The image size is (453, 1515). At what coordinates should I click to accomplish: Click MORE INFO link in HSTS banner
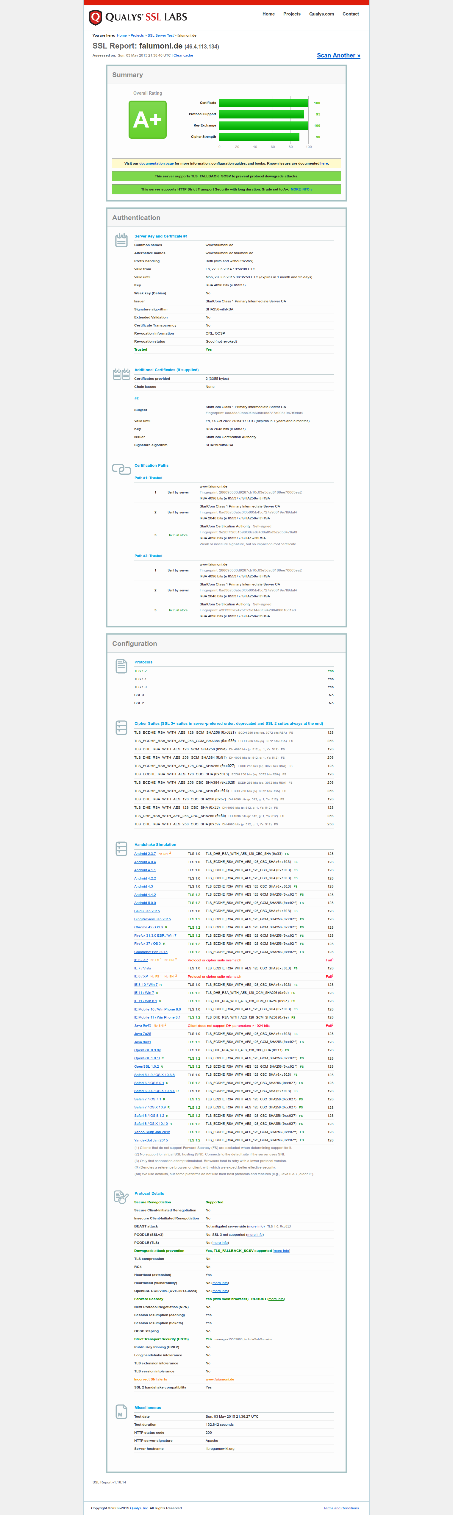tap(301, 189)
